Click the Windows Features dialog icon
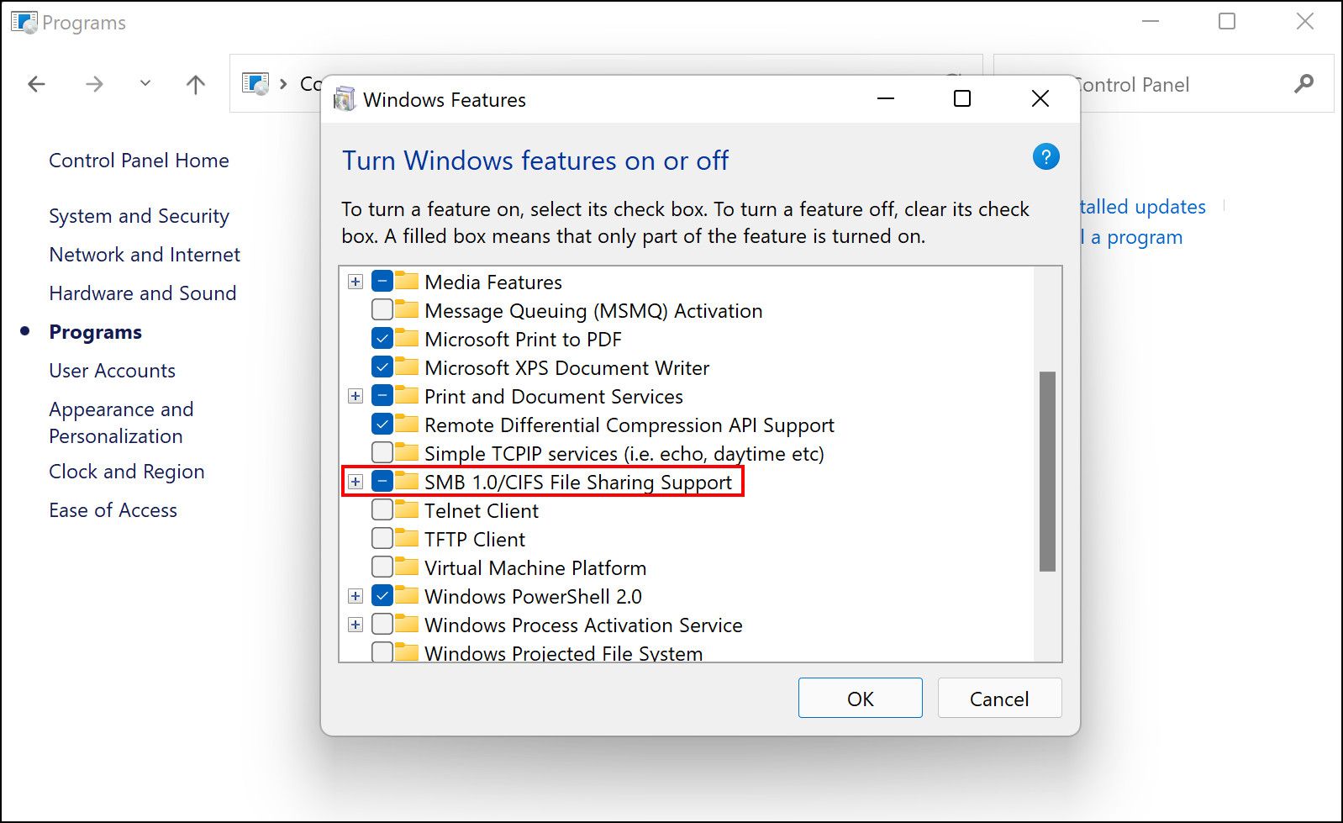The height and width of the screenshot is (823, 1343). tap(345, 98)
